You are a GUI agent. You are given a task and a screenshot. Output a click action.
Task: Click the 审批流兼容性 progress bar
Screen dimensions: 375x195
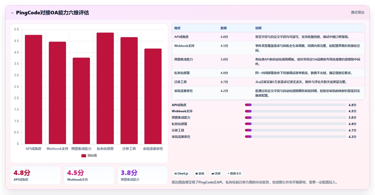[296, 137]
